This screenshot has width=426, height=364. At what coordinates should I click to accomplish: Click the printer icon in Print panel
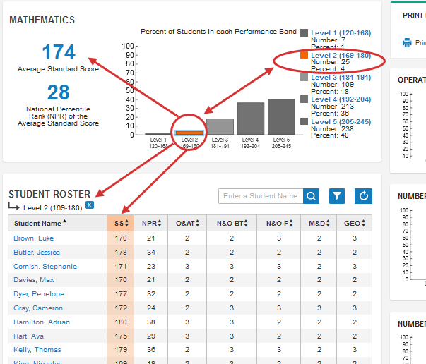coord(407,43)
